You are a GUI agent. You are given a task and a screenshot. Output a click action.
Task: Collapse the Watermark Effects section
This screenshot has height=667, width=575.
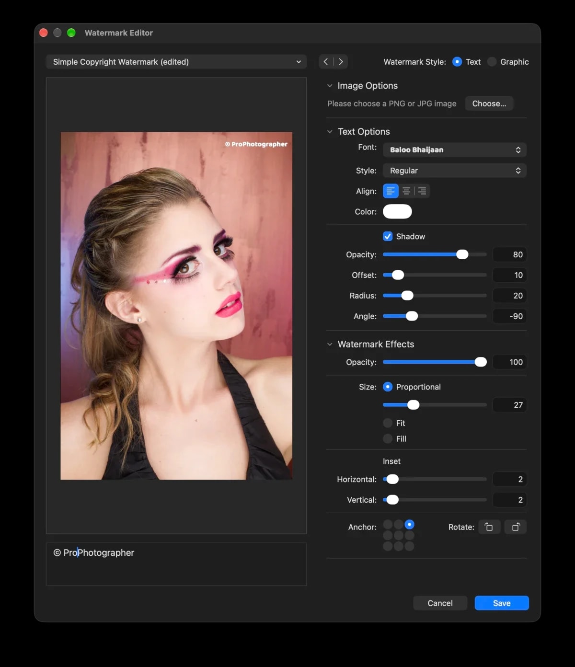[330, 344]
